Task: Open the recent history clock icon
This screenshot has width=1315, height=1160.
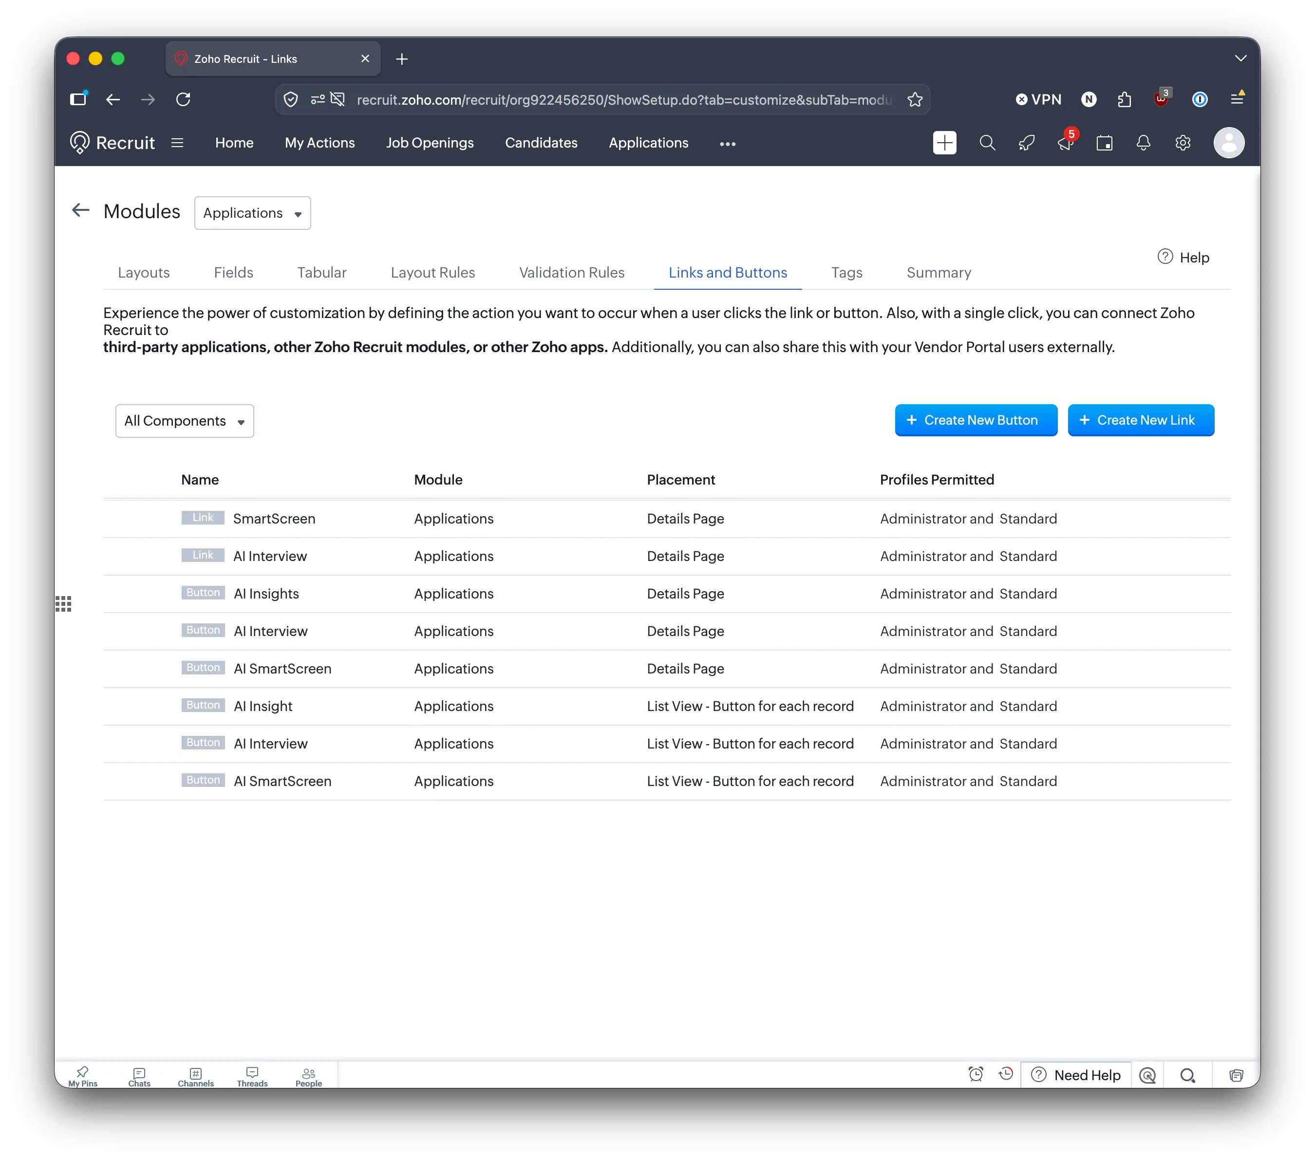Action: (x=1006, y=1074)
